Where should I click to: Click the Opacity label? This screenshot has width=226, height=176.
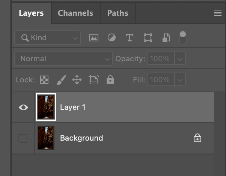pyautogui.click(x=130, y=59)
